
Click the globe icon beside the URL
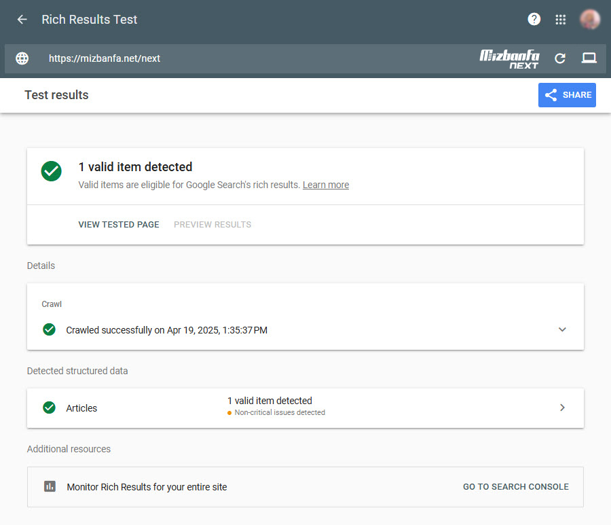tap(22, 58)
